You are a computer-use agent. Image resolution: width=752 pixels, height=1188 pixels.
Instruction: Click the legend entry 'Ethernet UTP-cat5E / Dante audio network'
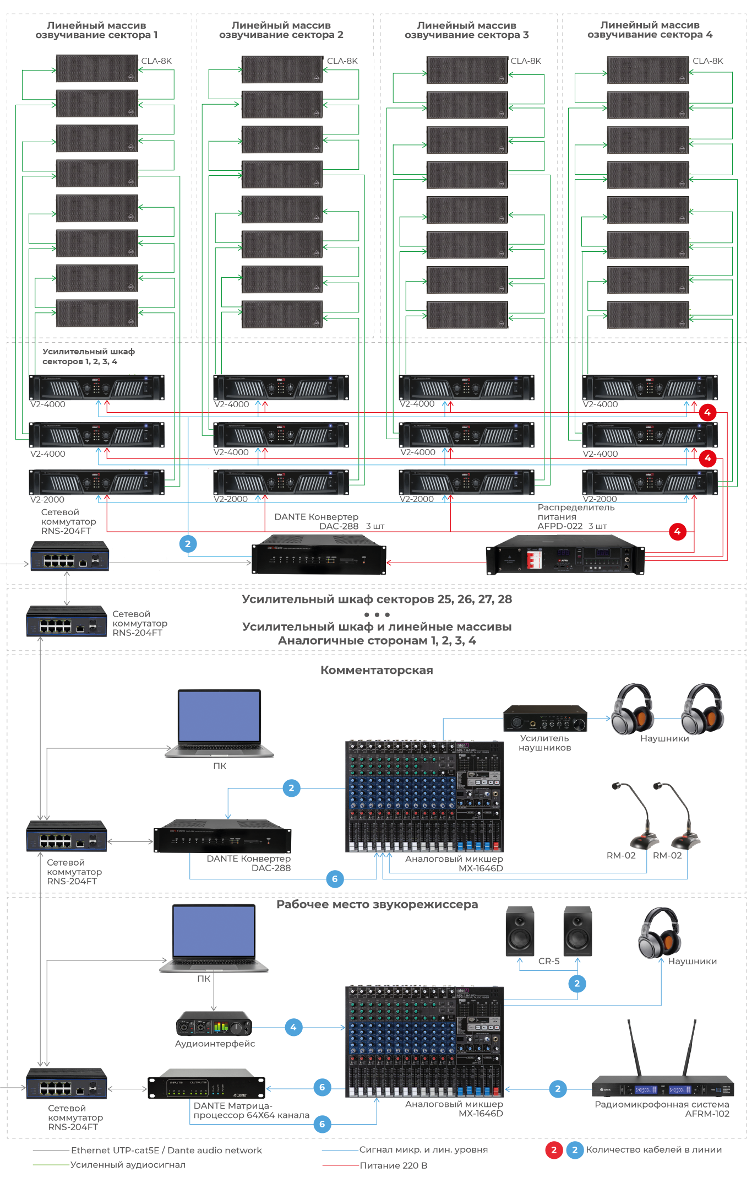click(x=166, y=1150)
